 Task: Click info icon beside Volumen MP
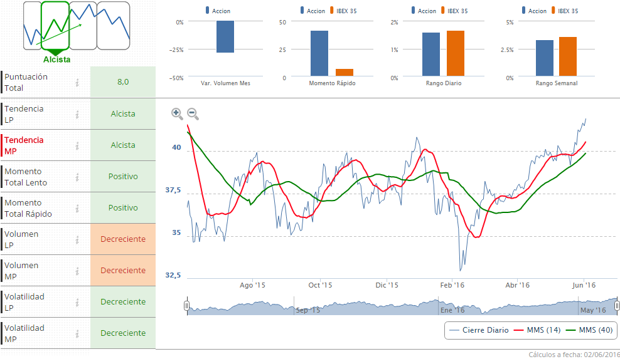77,271
